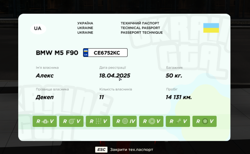Click the 'Ім'я власника' label
This screenshot has width=250, height=154.
[47, 68]
